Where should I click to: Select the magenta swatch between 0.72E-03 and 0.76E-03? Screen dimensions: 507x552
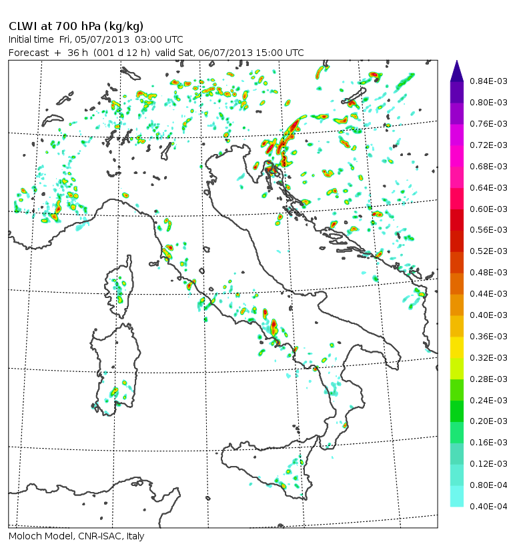[457, 135]
